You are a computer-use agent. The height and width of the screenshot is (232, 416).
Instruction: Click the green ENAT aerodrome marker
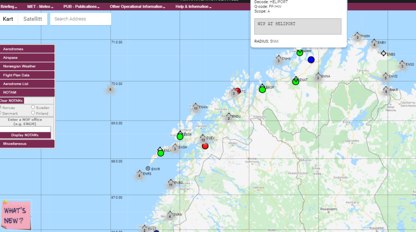point(296,81)
